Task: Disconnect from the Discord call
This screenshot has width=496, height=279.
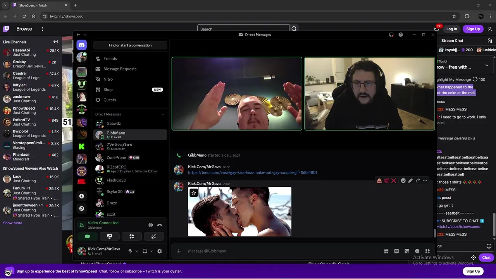Action: click(160, 225)
